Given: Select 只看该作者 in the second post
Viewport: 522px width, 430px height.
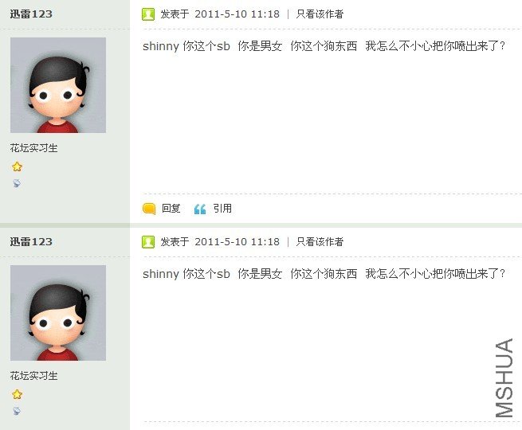Looking at the screenshot, I should [320, 242].
